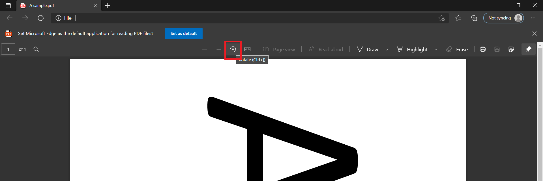Zoom out with the minus icon
543x181 pixels.
[205, 49]
